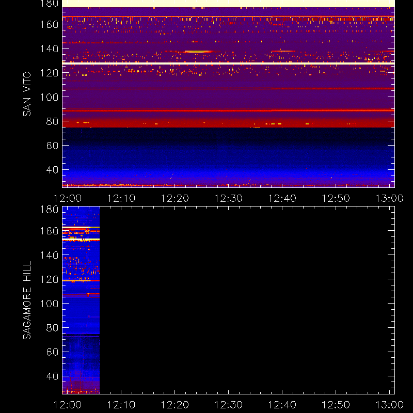Select the 140 label on San Vito axis
413x413 pixels.
[49, 49]
